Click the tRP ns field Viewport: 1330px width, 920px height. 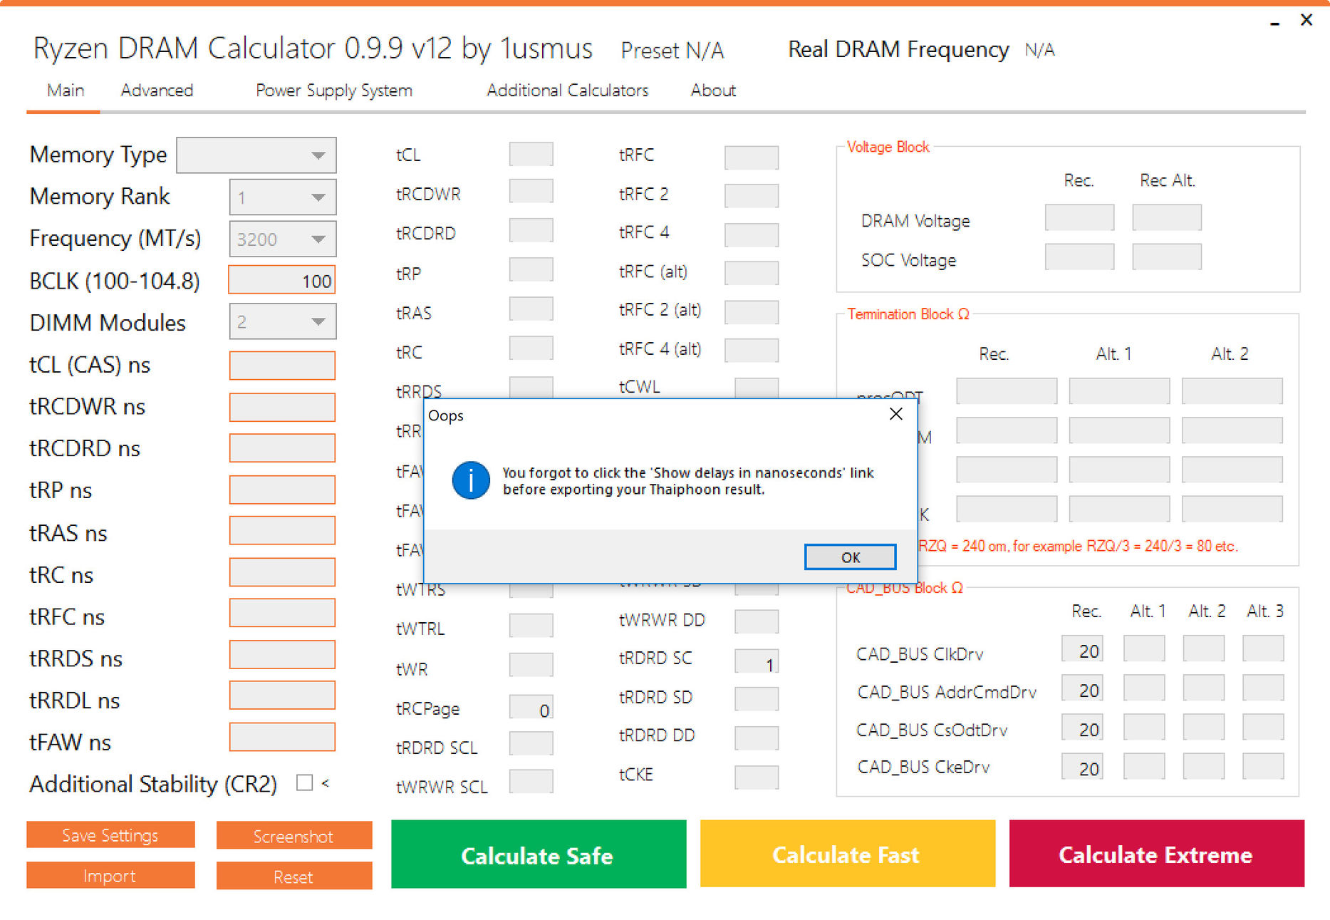click(282, 490)
